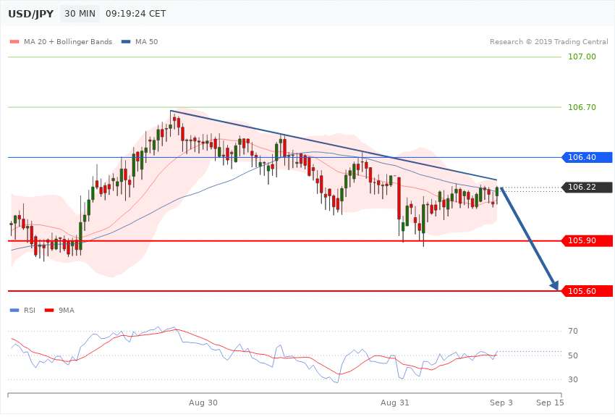Click the Sep 15 date axis label
The height and width of the screenshot is (417, 615).
coord(550,403)
